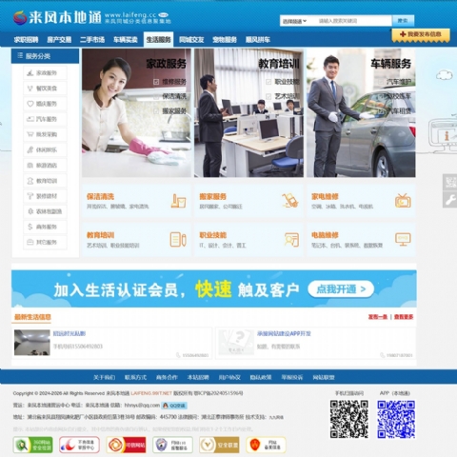Image resolution: width=457 pixels, height=457 pixels.
Task: Click the 搜索 search button
Action: pos(403,21)
